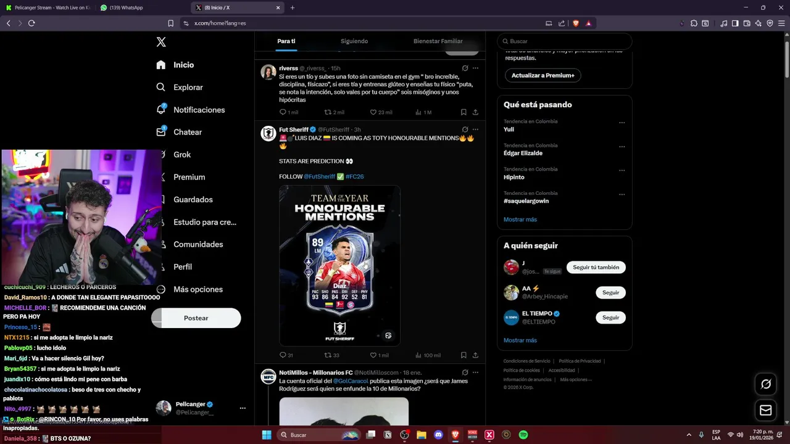Screen dimensions: 790x444
Task: Click the Postear button
Action: (x=196, y=318)
